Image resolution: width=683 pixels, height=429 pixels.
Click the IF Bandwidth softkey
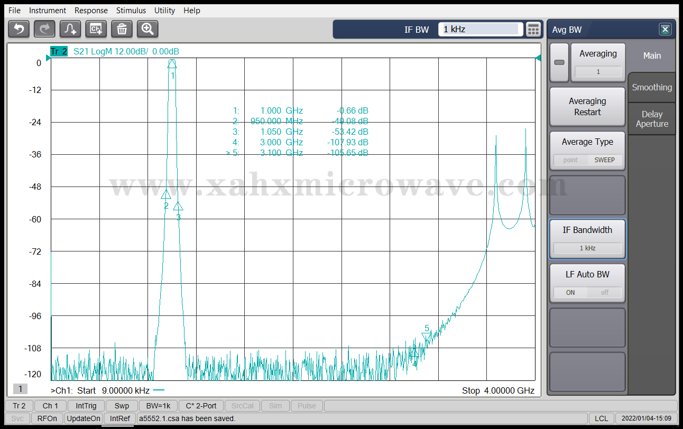coord(587,239)
